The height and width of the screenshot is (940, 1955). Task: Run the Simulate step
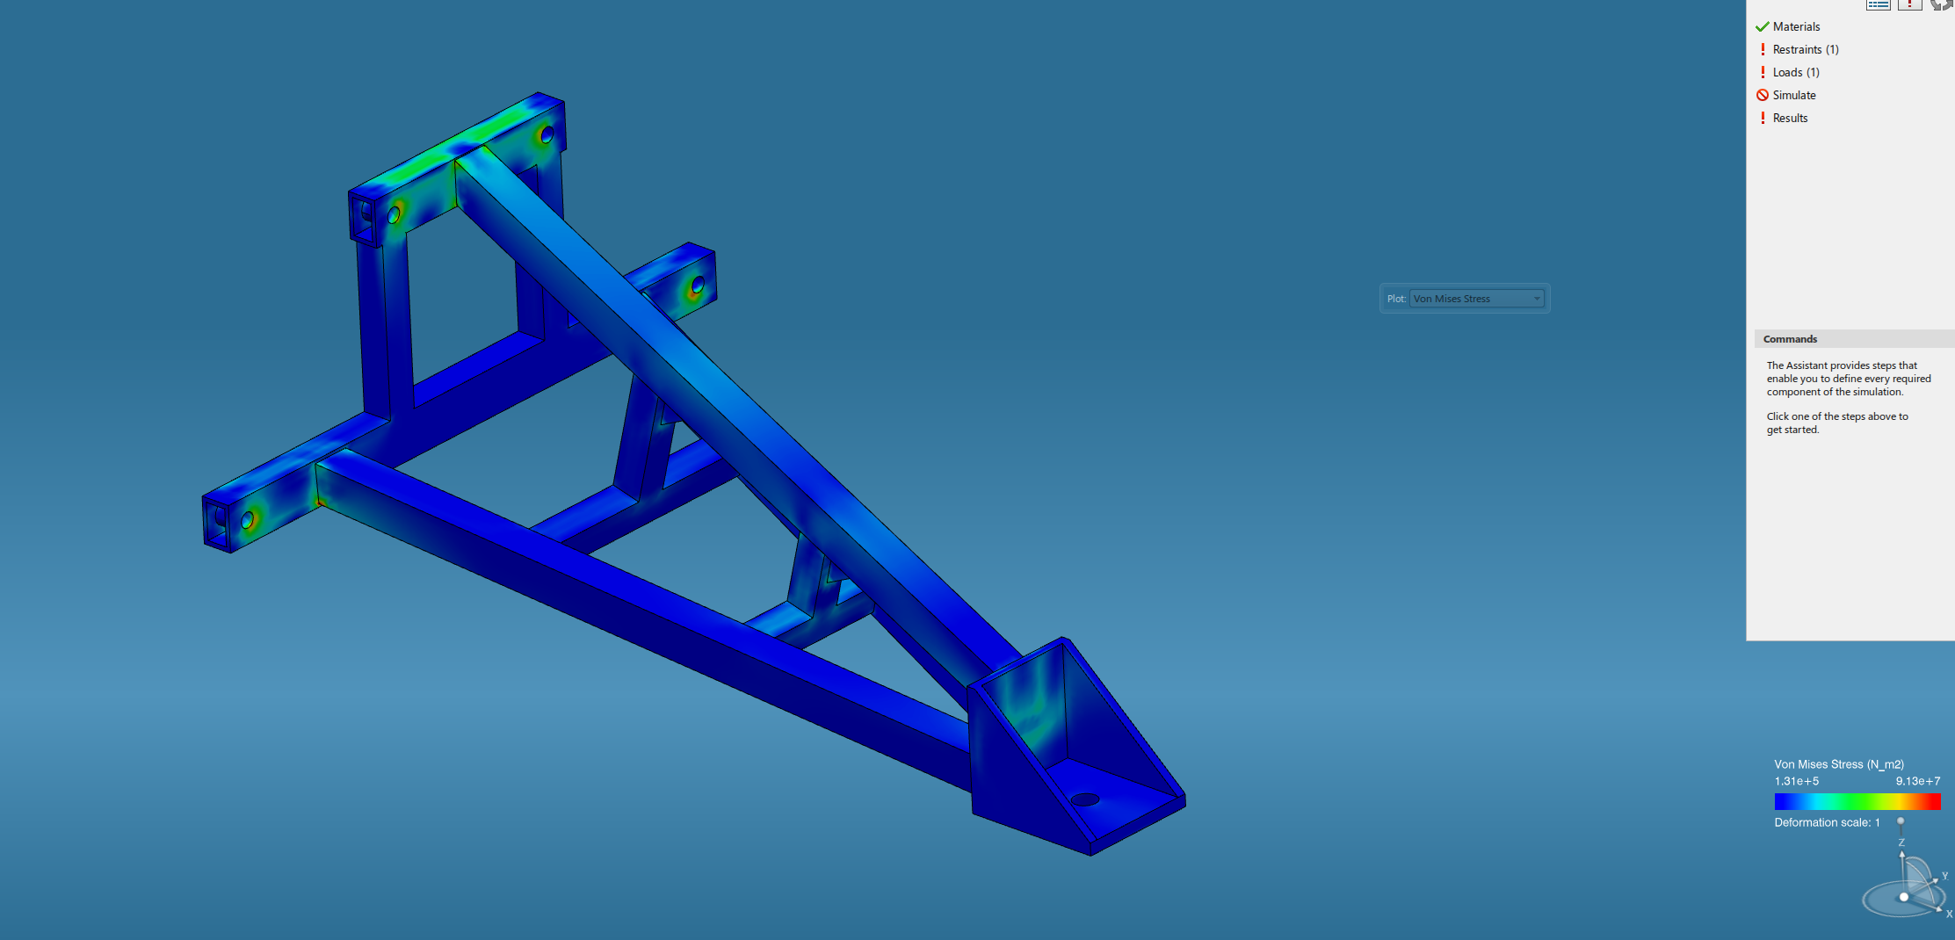pyautogui.click(x=1793, y=95)
